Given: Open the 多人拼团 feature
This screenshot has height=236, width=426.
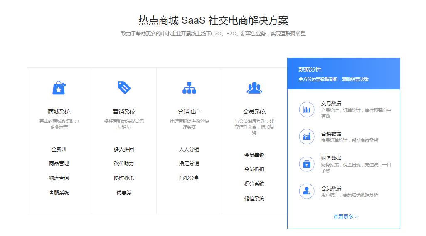Looking at the screenshot, I should pos(124,149).
